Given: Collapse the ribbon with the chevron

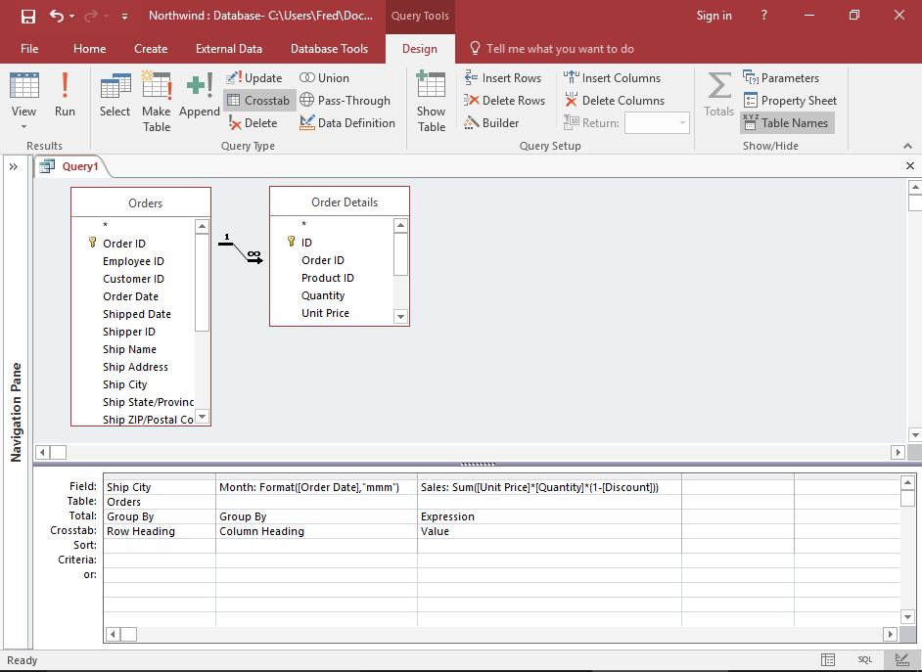Looking at the screenshot, I should click(908, 146).
